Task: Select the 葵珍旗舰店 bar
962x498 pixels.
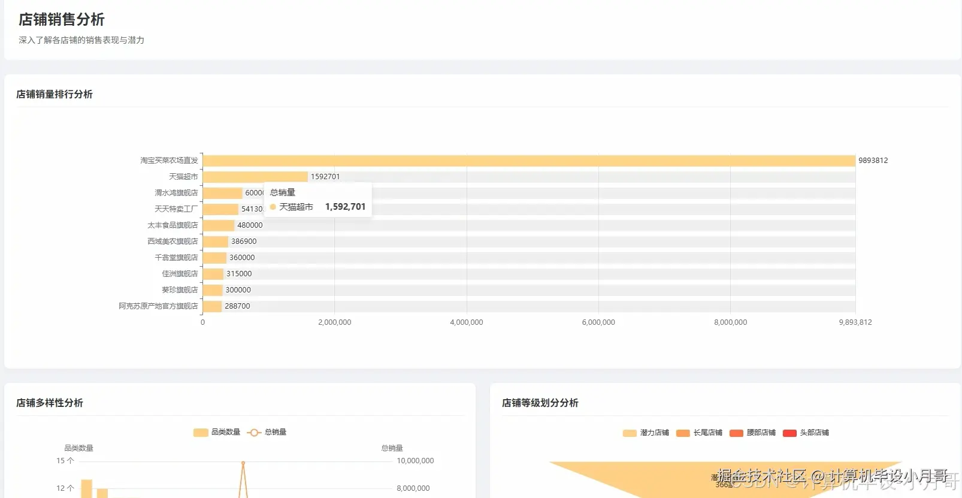Action: coord(213,290)
